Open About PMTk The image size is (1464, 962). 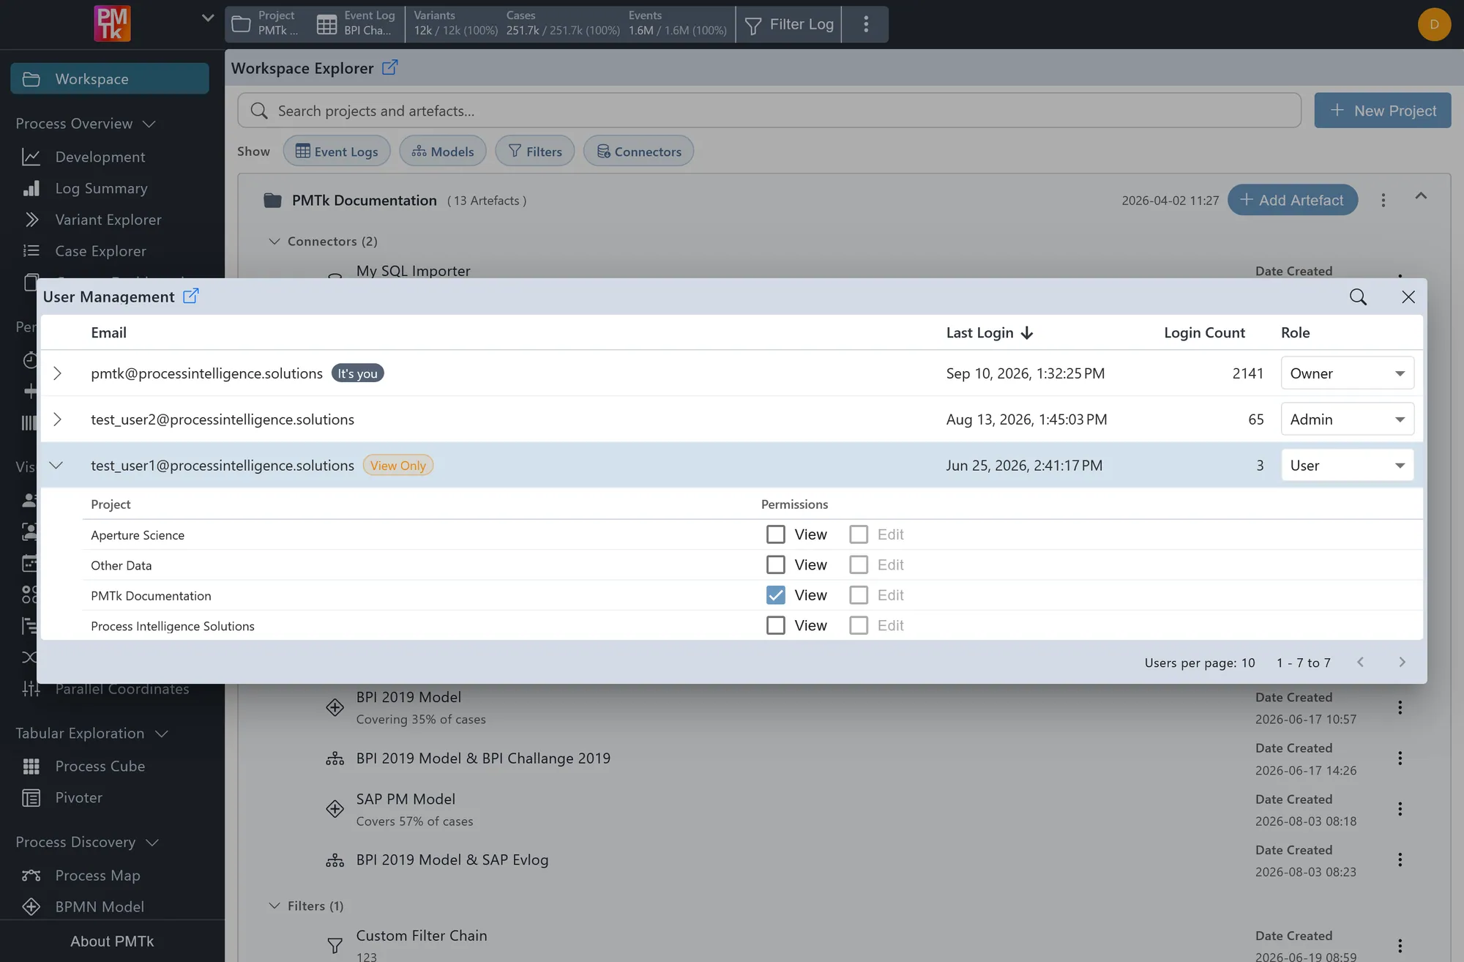112,942
